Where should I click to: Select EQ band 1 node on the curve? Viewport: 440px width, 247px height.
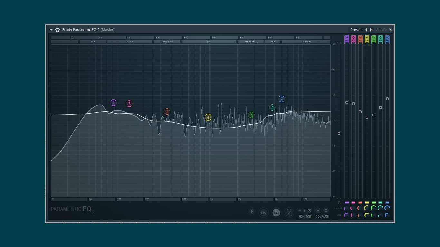[x=113, y=103]
